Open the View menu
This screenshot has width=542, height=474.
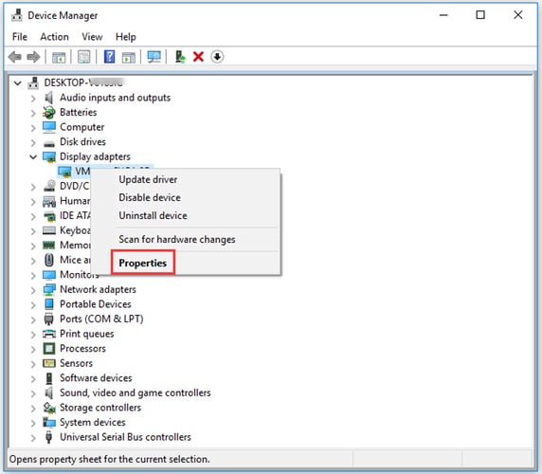pyautogui.click(x=92, y=37)
